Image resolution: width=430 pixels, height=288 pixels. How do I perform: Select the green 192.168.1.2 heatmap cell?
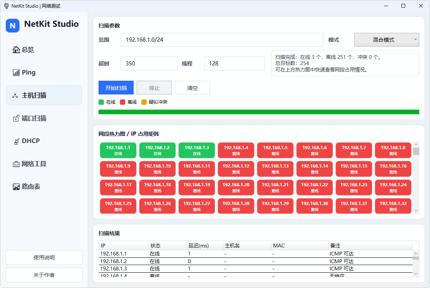157,150
